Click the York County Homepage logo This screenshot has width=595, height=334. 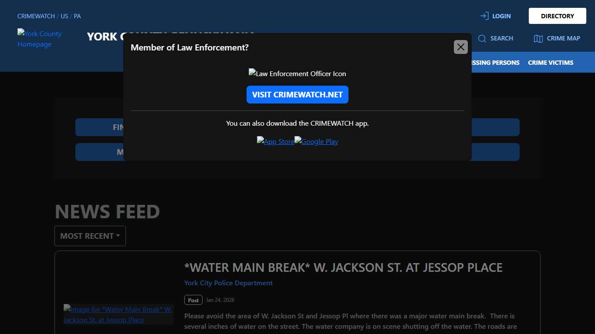coord(40,39)
